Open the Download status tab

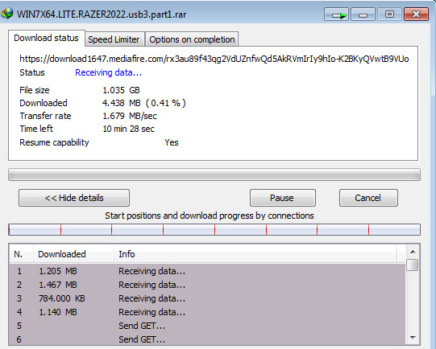(x=47, y=38)
